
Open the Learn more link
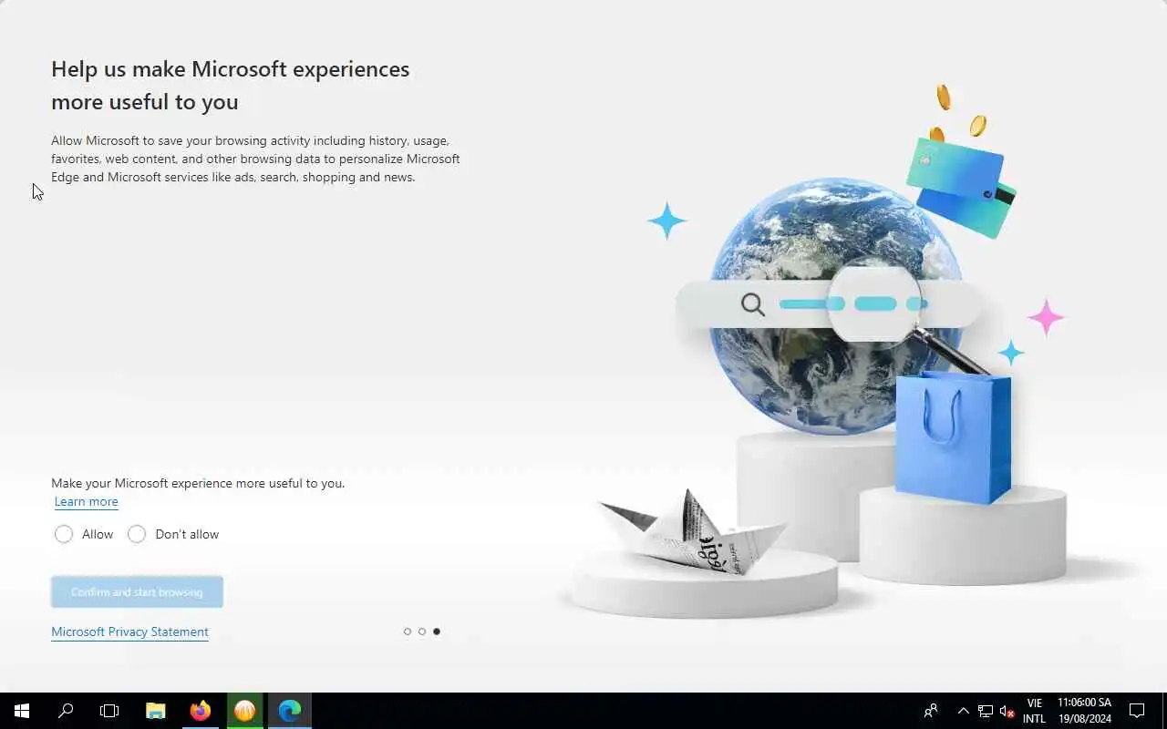86,502
